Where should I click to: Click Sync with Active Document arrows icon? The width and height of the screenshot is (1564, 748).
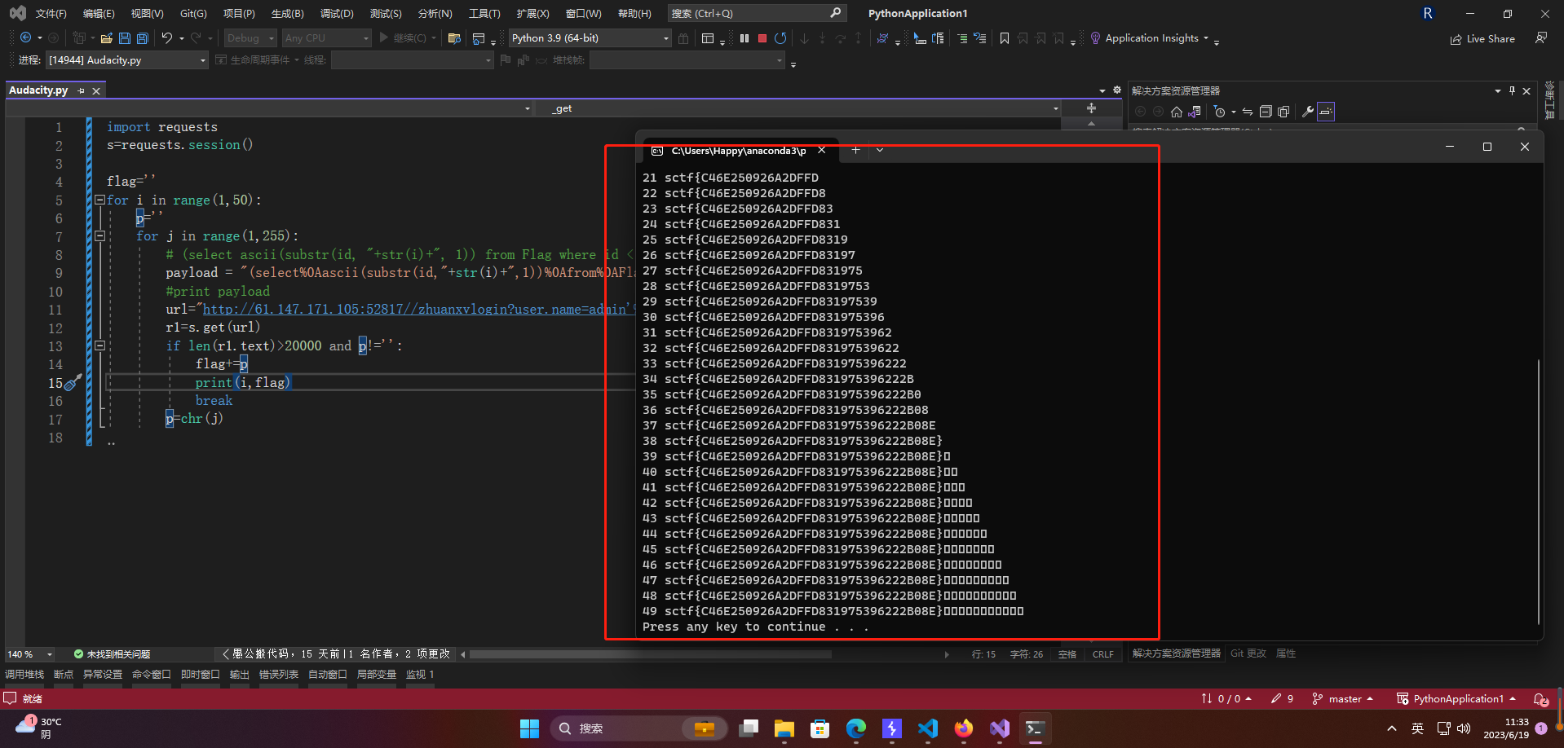tap(1248, 112)
